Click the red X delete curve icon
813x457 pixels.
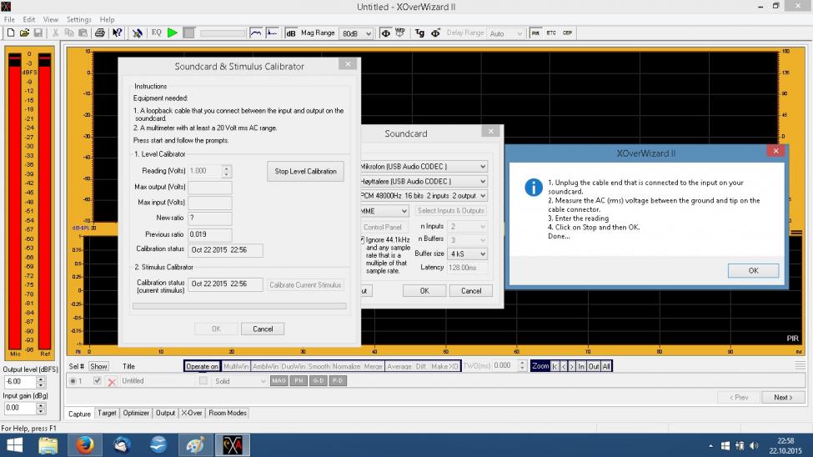click(112, 381)
